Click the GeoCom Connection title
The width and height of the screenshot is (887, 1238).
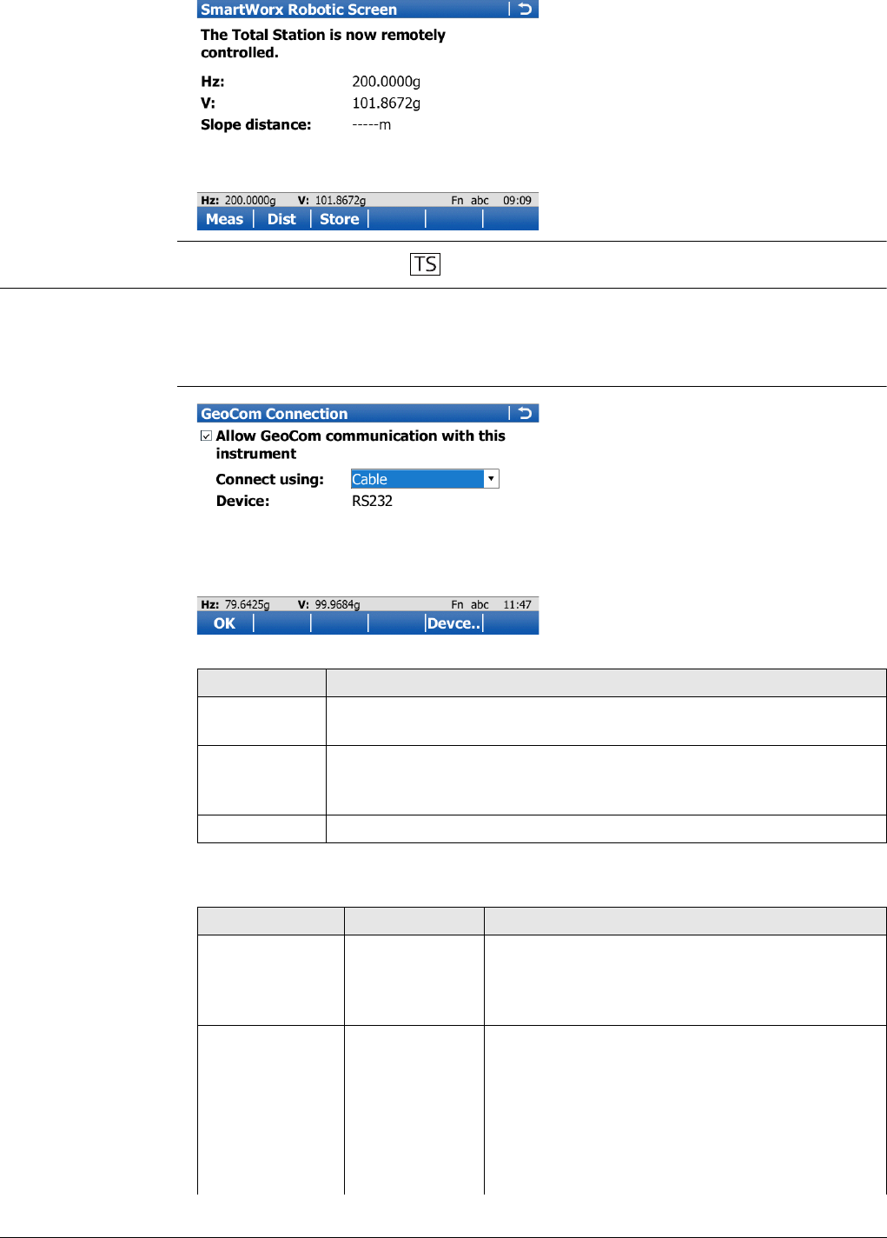(275, 414)
